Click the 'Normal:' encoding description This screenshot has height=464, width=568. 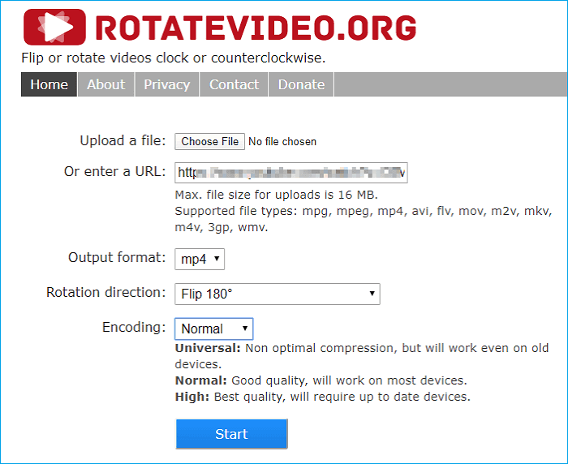point(321,380)
